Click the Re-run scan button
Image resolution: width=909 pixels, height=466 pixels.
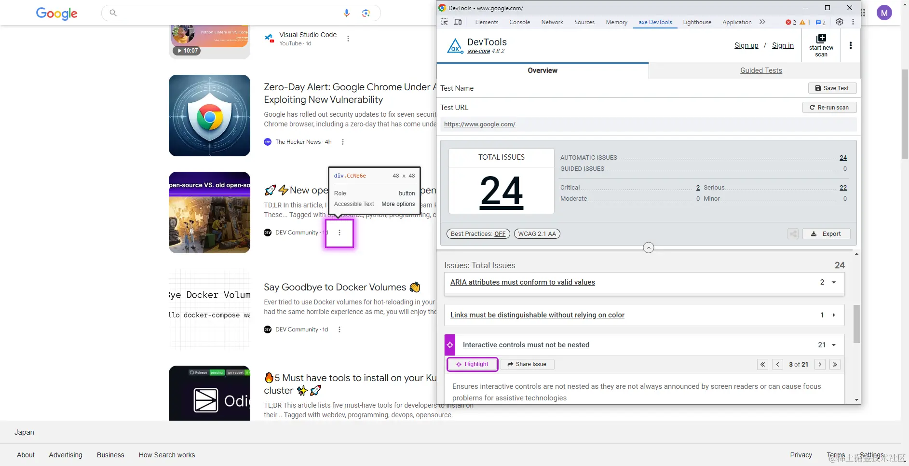coord(829,108)
